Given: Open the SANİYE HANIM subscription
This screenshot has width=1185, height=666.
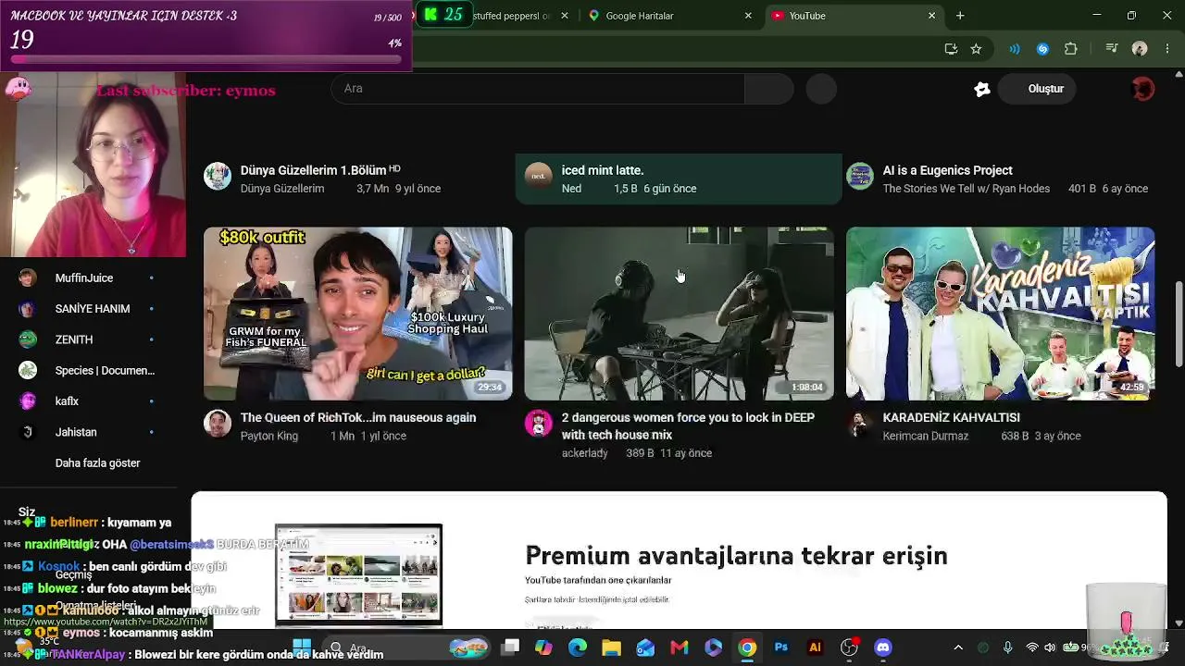Looking at the screenshot, I should click(x=89, y=309).
